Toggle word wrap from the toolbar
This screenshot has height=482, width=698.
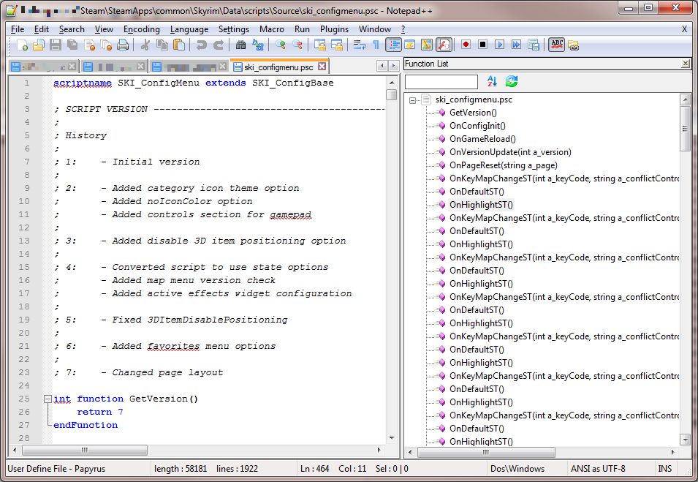[x=358, y=45]
